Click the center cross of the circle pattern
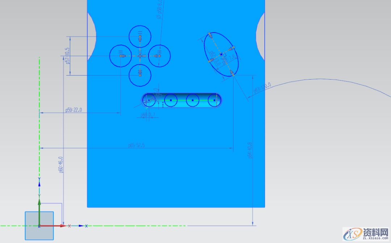 140,56
